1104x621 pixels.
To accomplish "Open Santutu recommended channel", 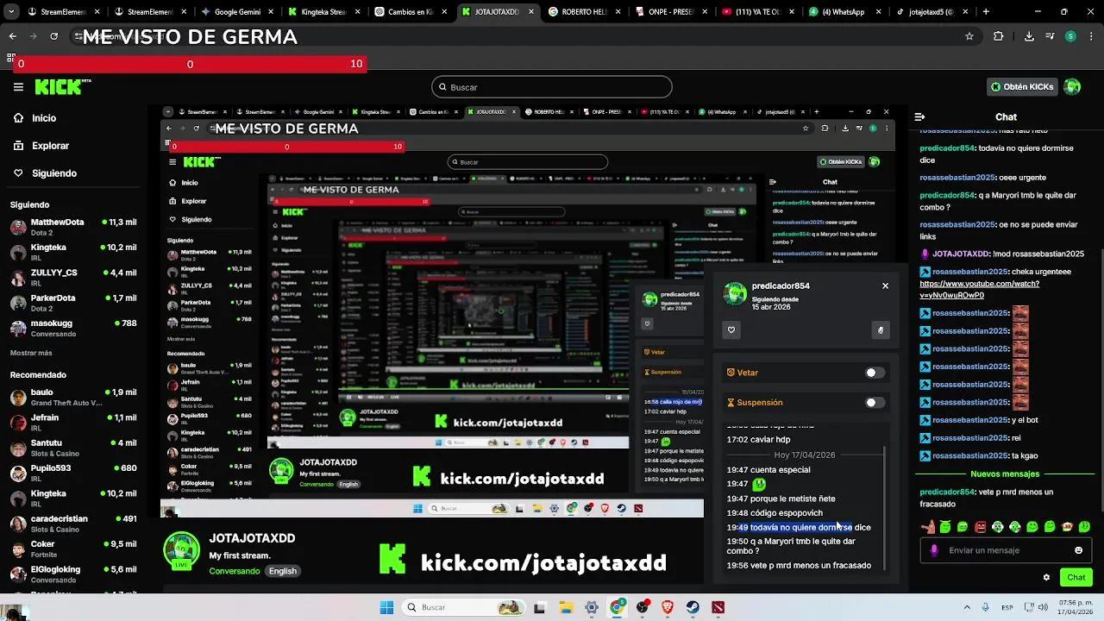I will pyautogui.click(x=73, y=448).
